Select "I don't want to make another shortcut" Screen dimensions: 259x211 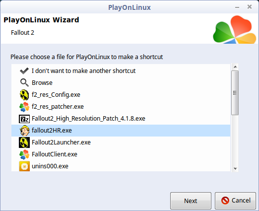pos(121,71)
